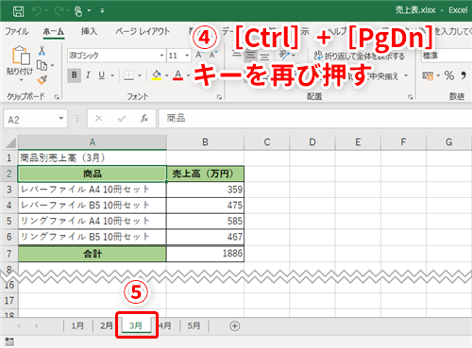
Task: Click the Redo arrow icon
Action: 59,11
